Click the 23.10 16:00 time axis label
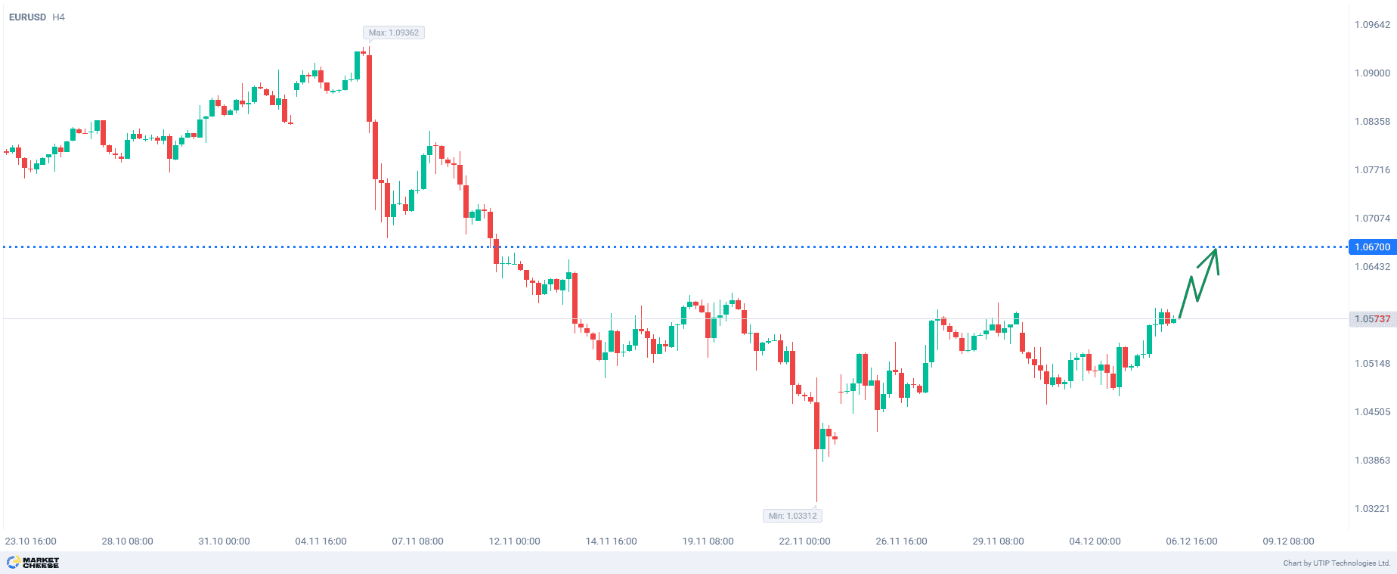The image size is (1397, 574). point(31,541)
